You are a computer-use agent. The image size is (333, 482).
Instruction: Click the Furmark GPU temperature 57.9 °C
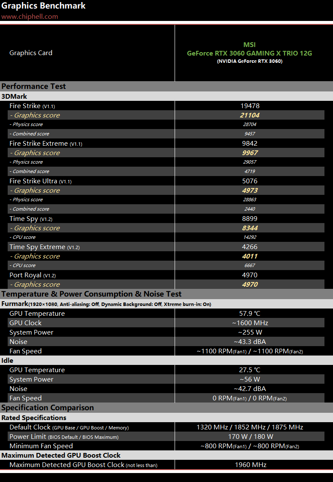click(x=250, y=314)
